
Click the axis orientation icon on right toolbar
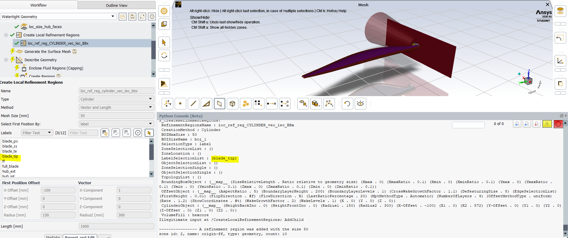pos(560,61)
